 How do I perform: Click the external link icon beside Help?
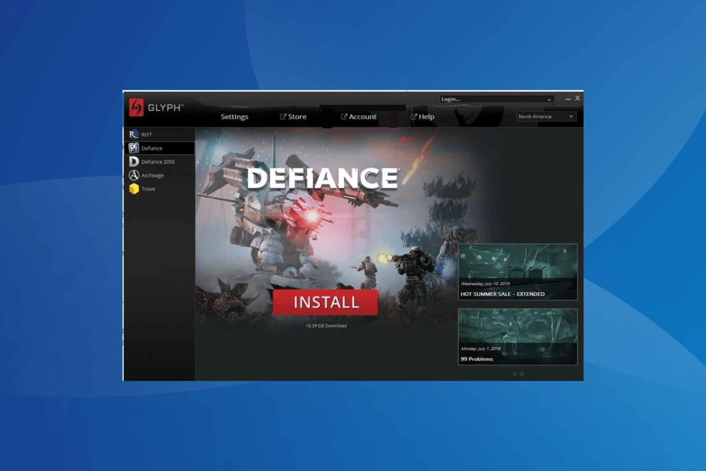point(414,117)
